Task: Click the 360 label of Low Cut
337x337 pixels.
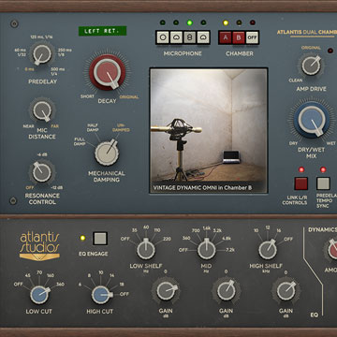Action: [x=60, y=285]
